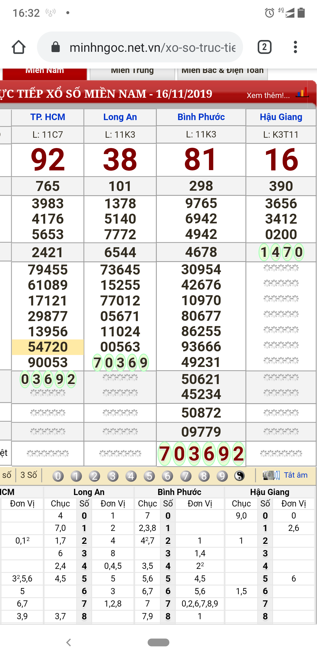Click TP. HCM three-digit prize 765

pos(48,186)
